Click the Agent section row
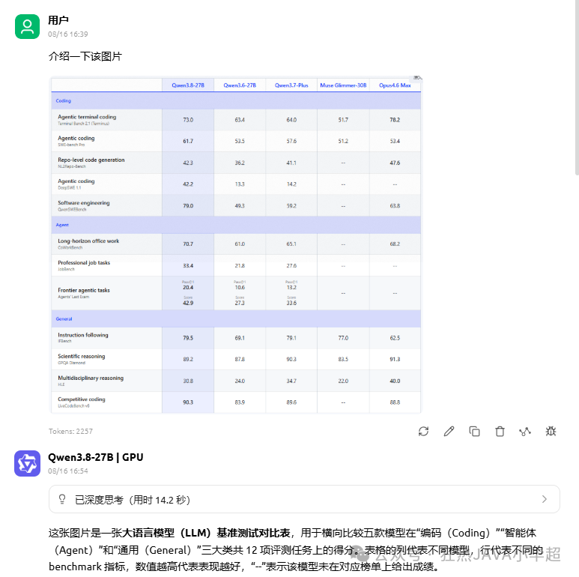The height and width of the screenshot is (577, 579). [236, 225]
